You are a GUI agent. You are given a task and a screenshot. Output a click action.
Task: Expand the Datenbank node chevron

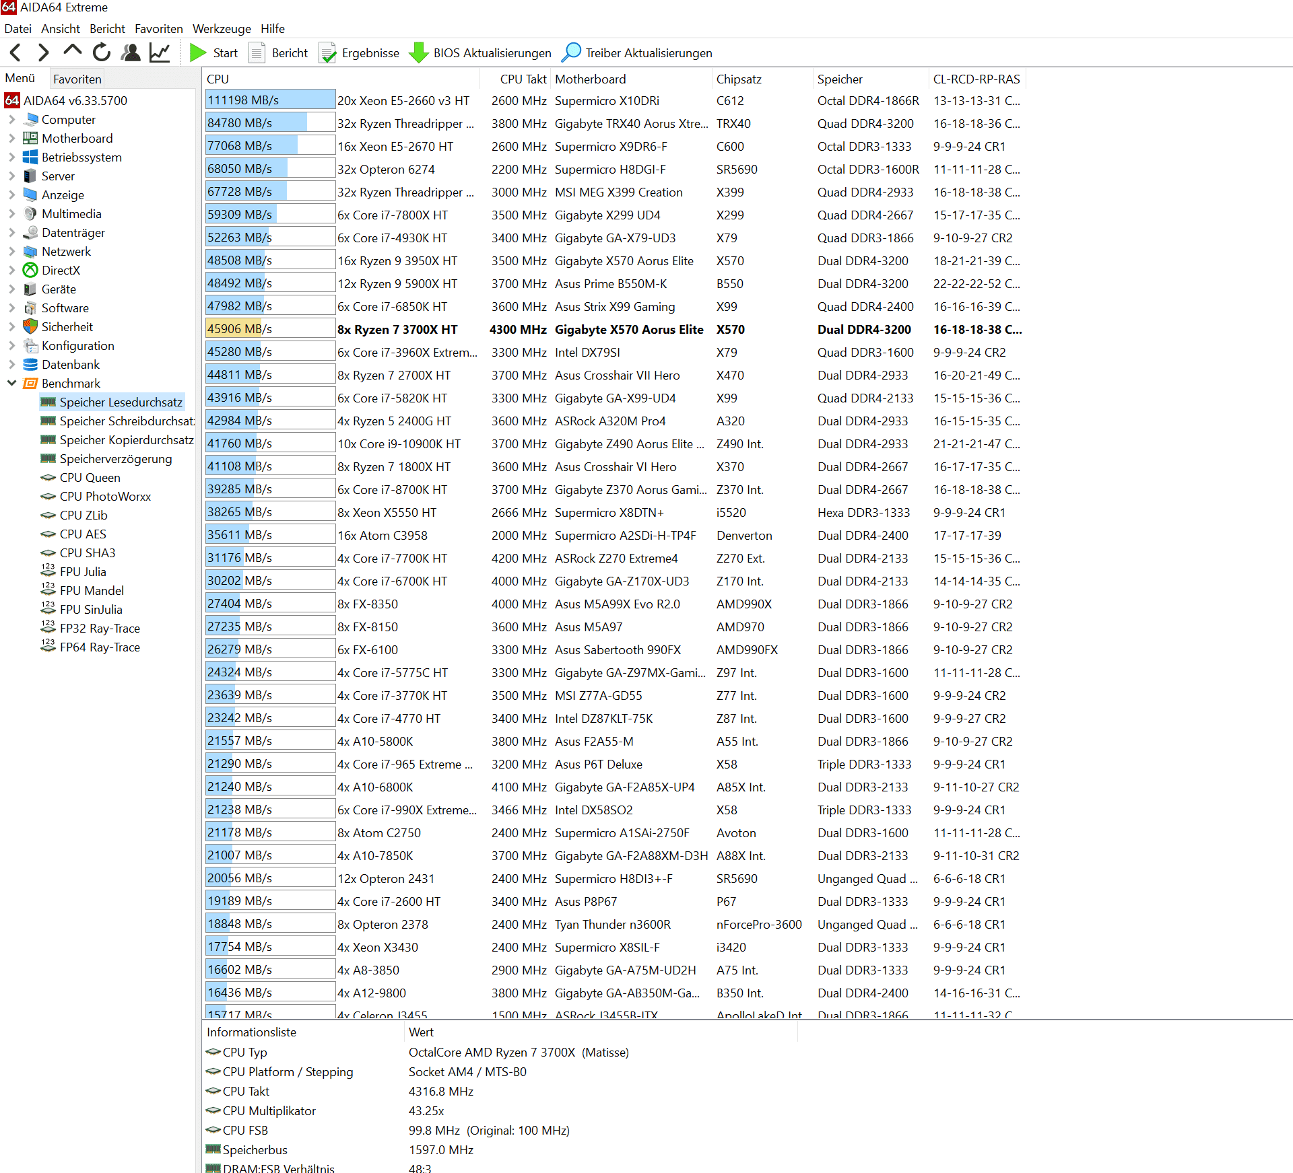[11, 365]
